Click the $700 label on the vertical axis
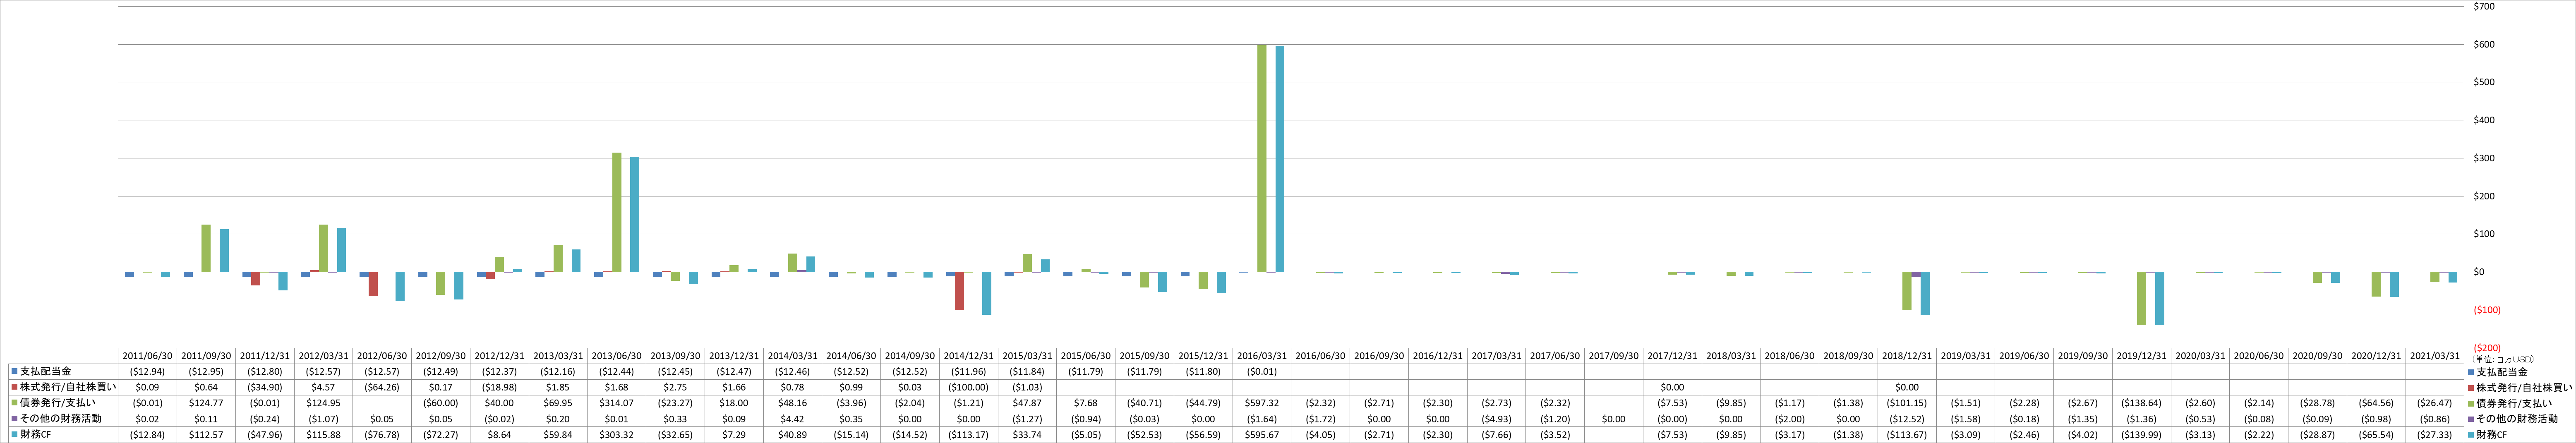 click(2484, 7)
